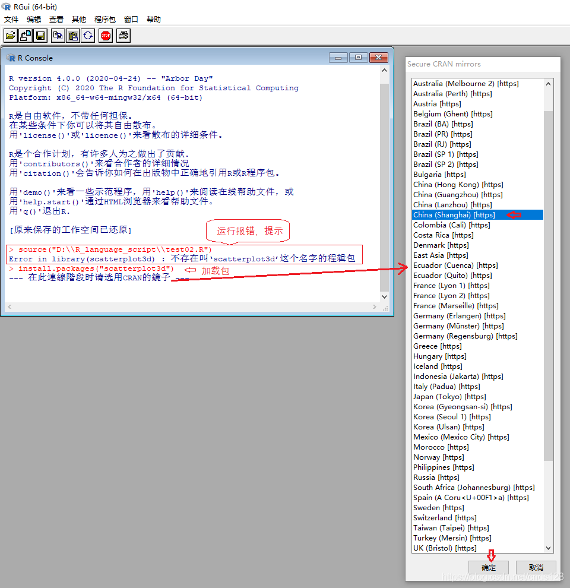This screenshot has width=570, height=588.
Task: Save workspace using the floppy disk icon
Action: pyautogui.click(x=40, y=36)
